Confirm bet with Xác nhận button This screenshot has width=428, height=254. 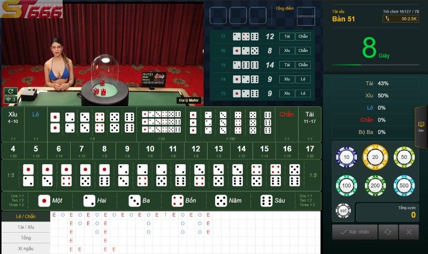pos(355,232)
